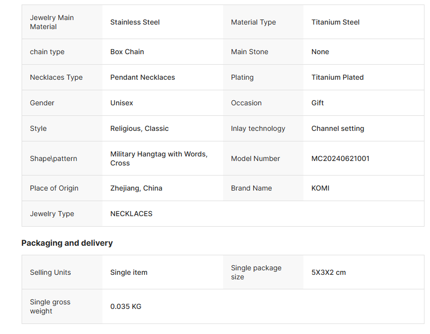This screenshot has height=334, width=430.
Task: Click the Religious, Classic style value
Action: [x=139, y=128]
